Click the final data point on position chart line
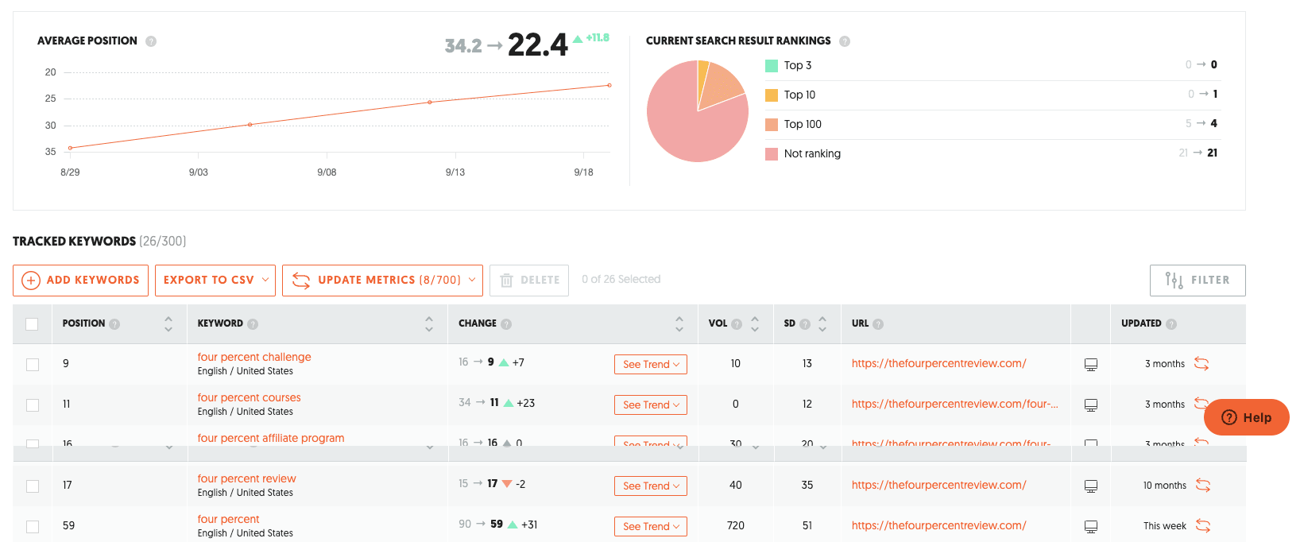Screen dimensions: 1304x542 pyautogui.click(x=609, y=85)
